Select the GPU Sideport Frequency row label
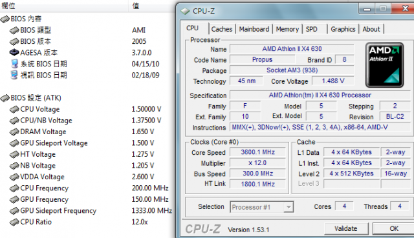414x238 pixels. (58, 211)
